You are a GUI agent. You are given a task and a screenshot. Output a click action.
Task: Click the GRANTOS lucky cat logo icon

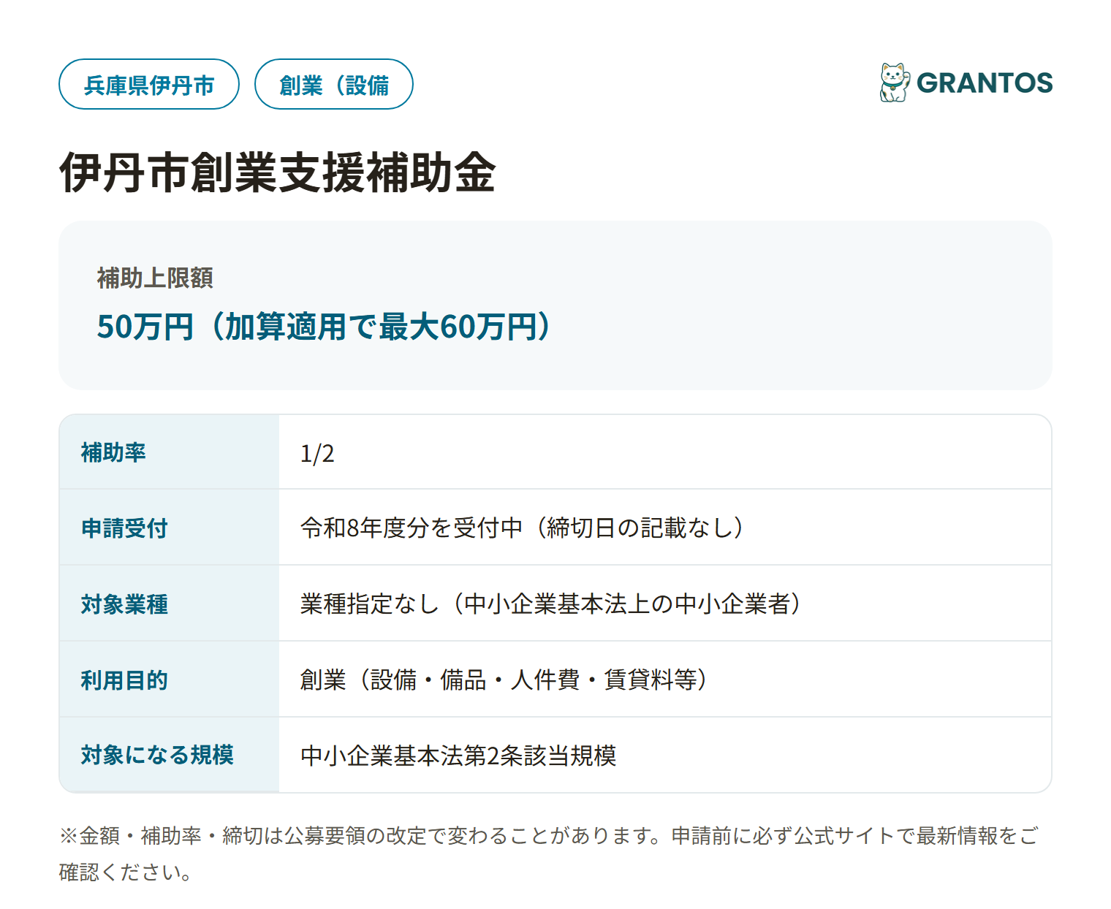point(895,83)
